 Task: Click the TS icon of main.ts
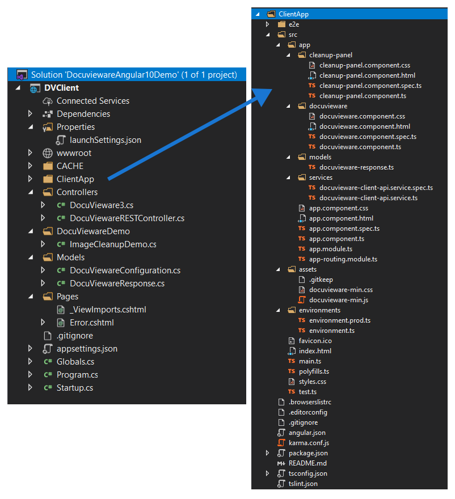tap(292, 361)
